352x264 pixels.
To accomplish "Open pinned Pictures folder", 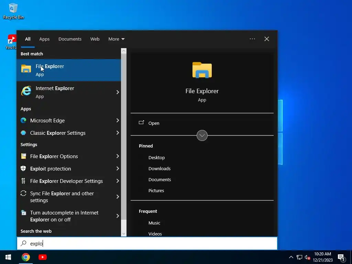I will 156,190.
